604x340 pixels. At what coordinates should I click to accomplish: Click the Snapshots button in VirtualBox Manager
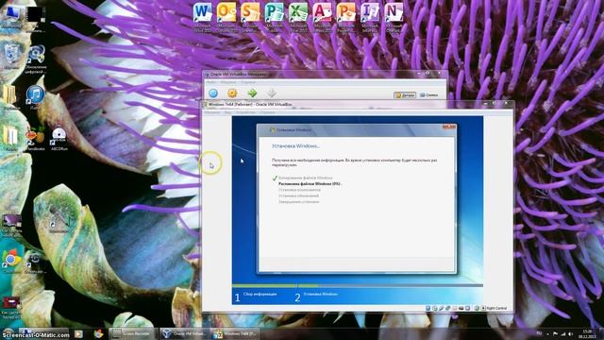point(428,94)
